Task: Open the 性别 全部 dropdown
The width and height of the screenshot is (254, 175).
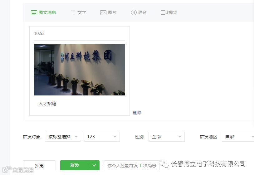Action: click(x=167, y=137)
